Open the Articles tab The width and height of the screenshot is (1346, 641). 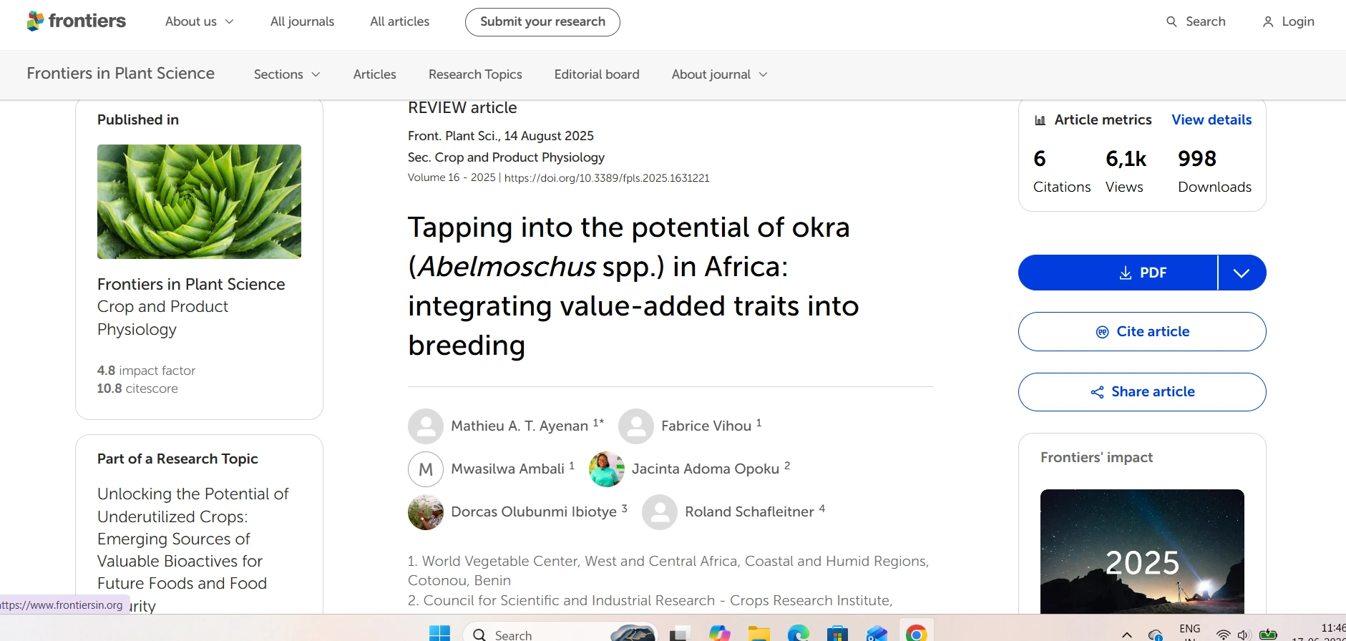(x=374, y=74)
